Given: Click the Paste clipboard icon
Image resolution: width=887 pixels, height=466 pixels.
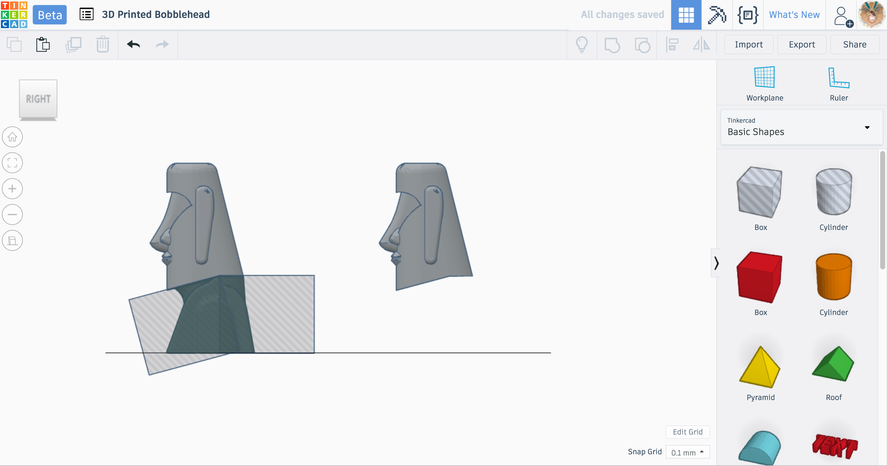Looking at the screenshot, I should coord(43,45).
